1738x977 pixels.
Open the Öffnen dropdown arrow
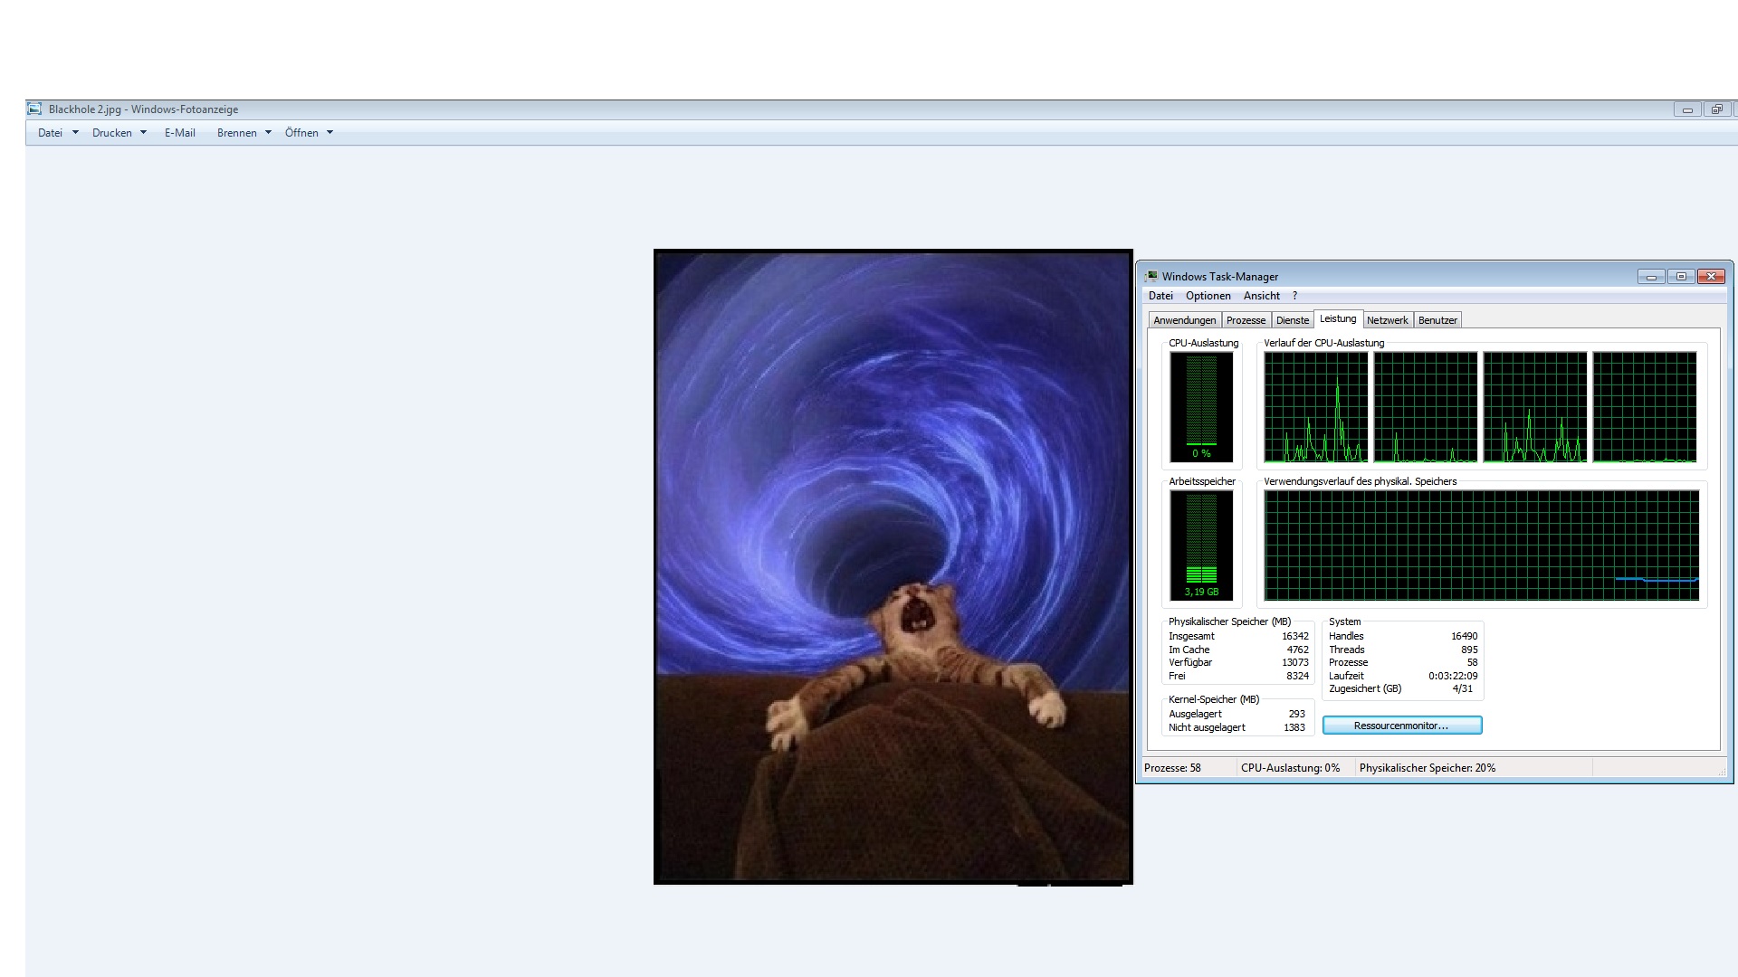[329, 133]
